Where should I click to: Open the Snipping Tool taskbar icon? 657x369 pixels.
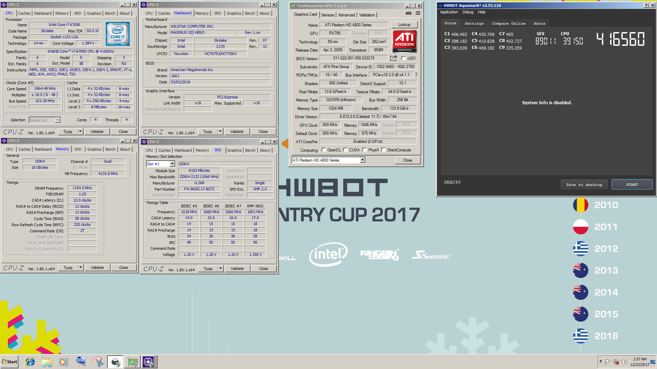point(98,362)
